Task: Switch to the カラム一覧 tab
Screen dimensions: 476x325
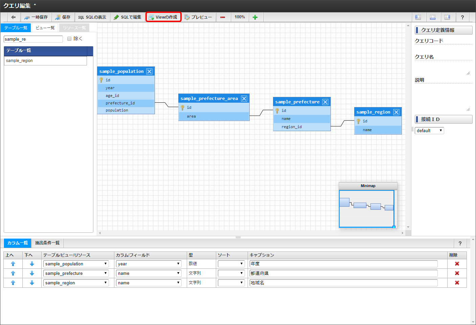Action: tap(17, 243)
